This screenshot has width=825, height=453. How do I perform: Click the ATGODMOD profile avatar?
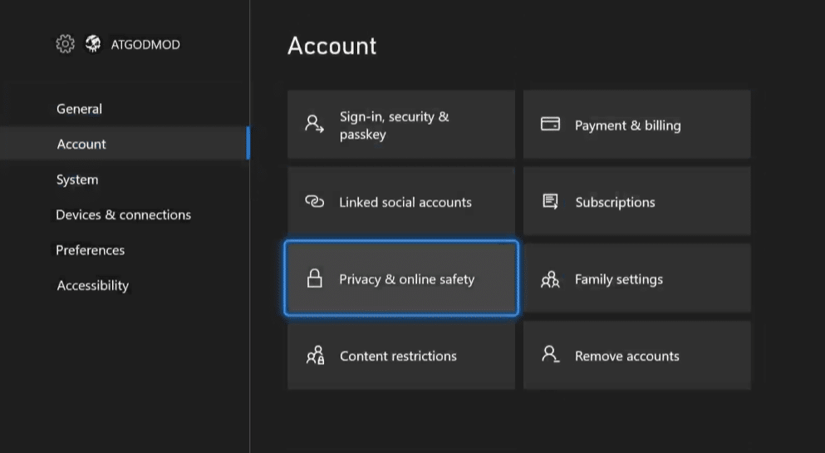tap(93, 44)
